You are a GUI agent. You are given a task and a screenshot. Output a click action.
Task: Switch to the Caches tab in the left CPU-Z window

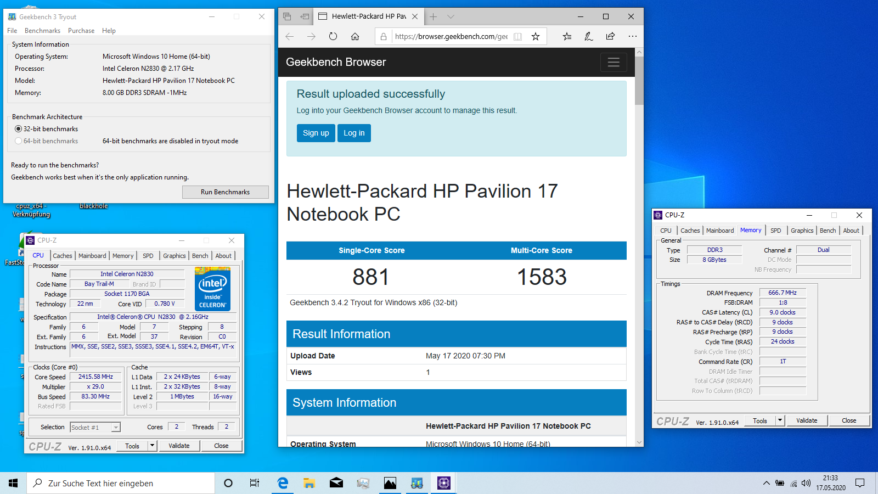click(63, 256)
